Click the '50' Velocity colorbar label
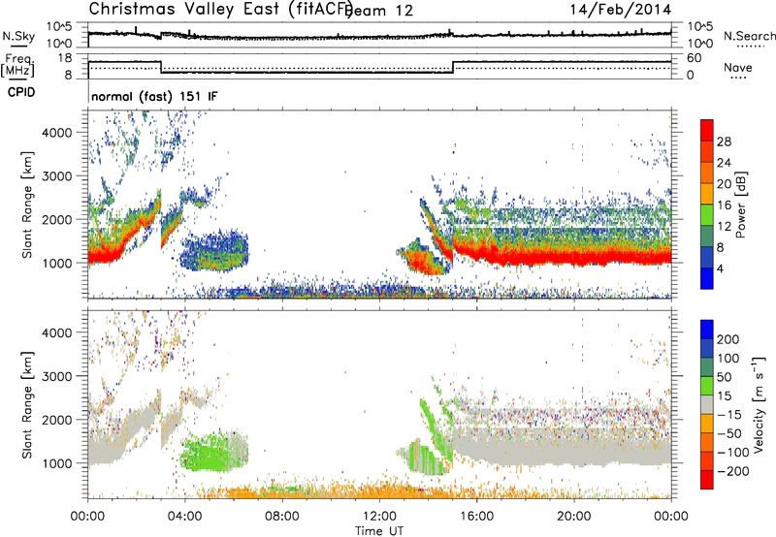Image resolution: width=776 pixels, height=537 pixels. (724, 377)
